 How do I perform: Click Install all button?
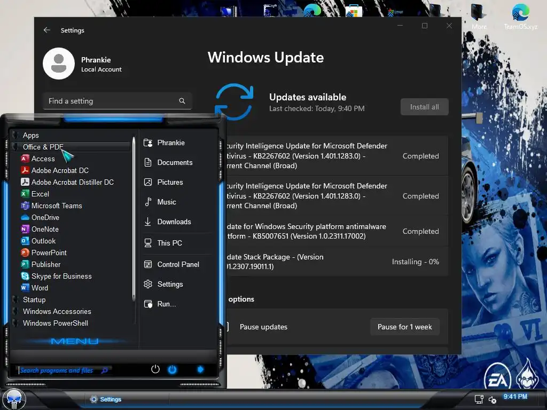coord(424,107)
